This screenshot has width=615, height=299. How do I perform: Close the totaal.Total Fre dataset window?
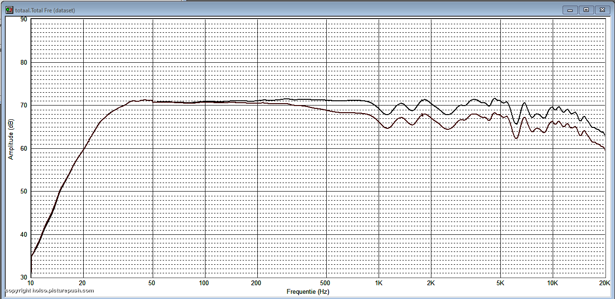[x=603, y=10]
